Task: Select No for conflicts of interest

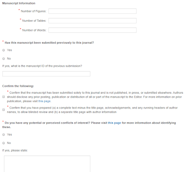Action: click(4, 143)
